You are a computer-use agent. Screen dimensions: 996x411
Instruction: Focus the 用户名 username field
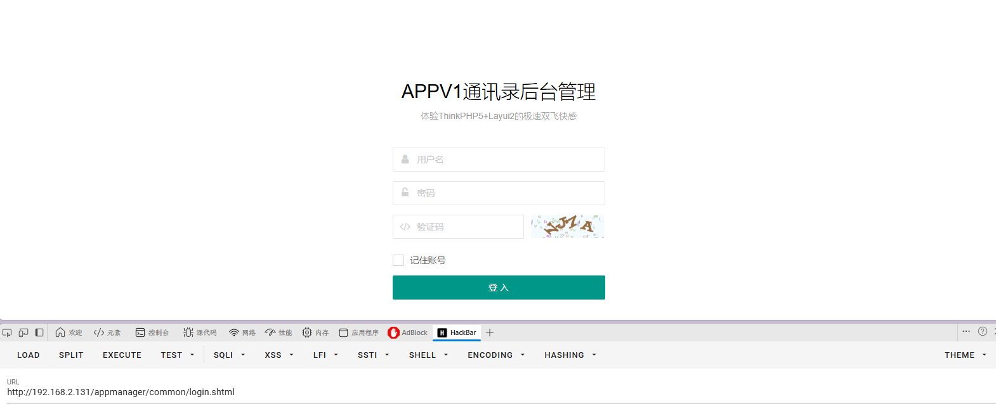point(499,160)
